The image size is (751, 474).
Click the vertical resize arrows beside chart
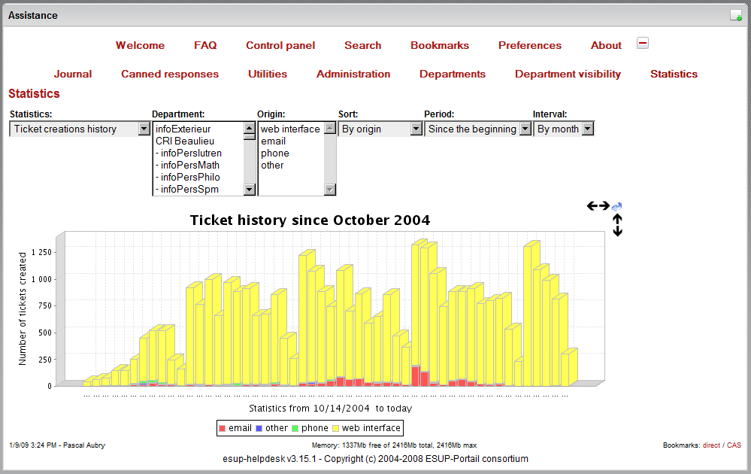point(617,225)
